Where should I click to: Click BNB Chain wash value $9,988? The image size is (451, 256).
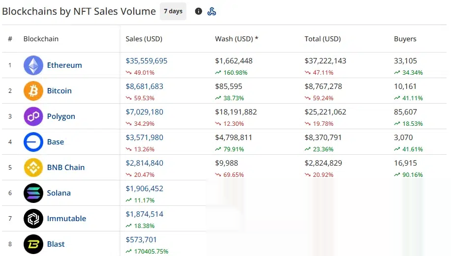(x=226, y=163)
